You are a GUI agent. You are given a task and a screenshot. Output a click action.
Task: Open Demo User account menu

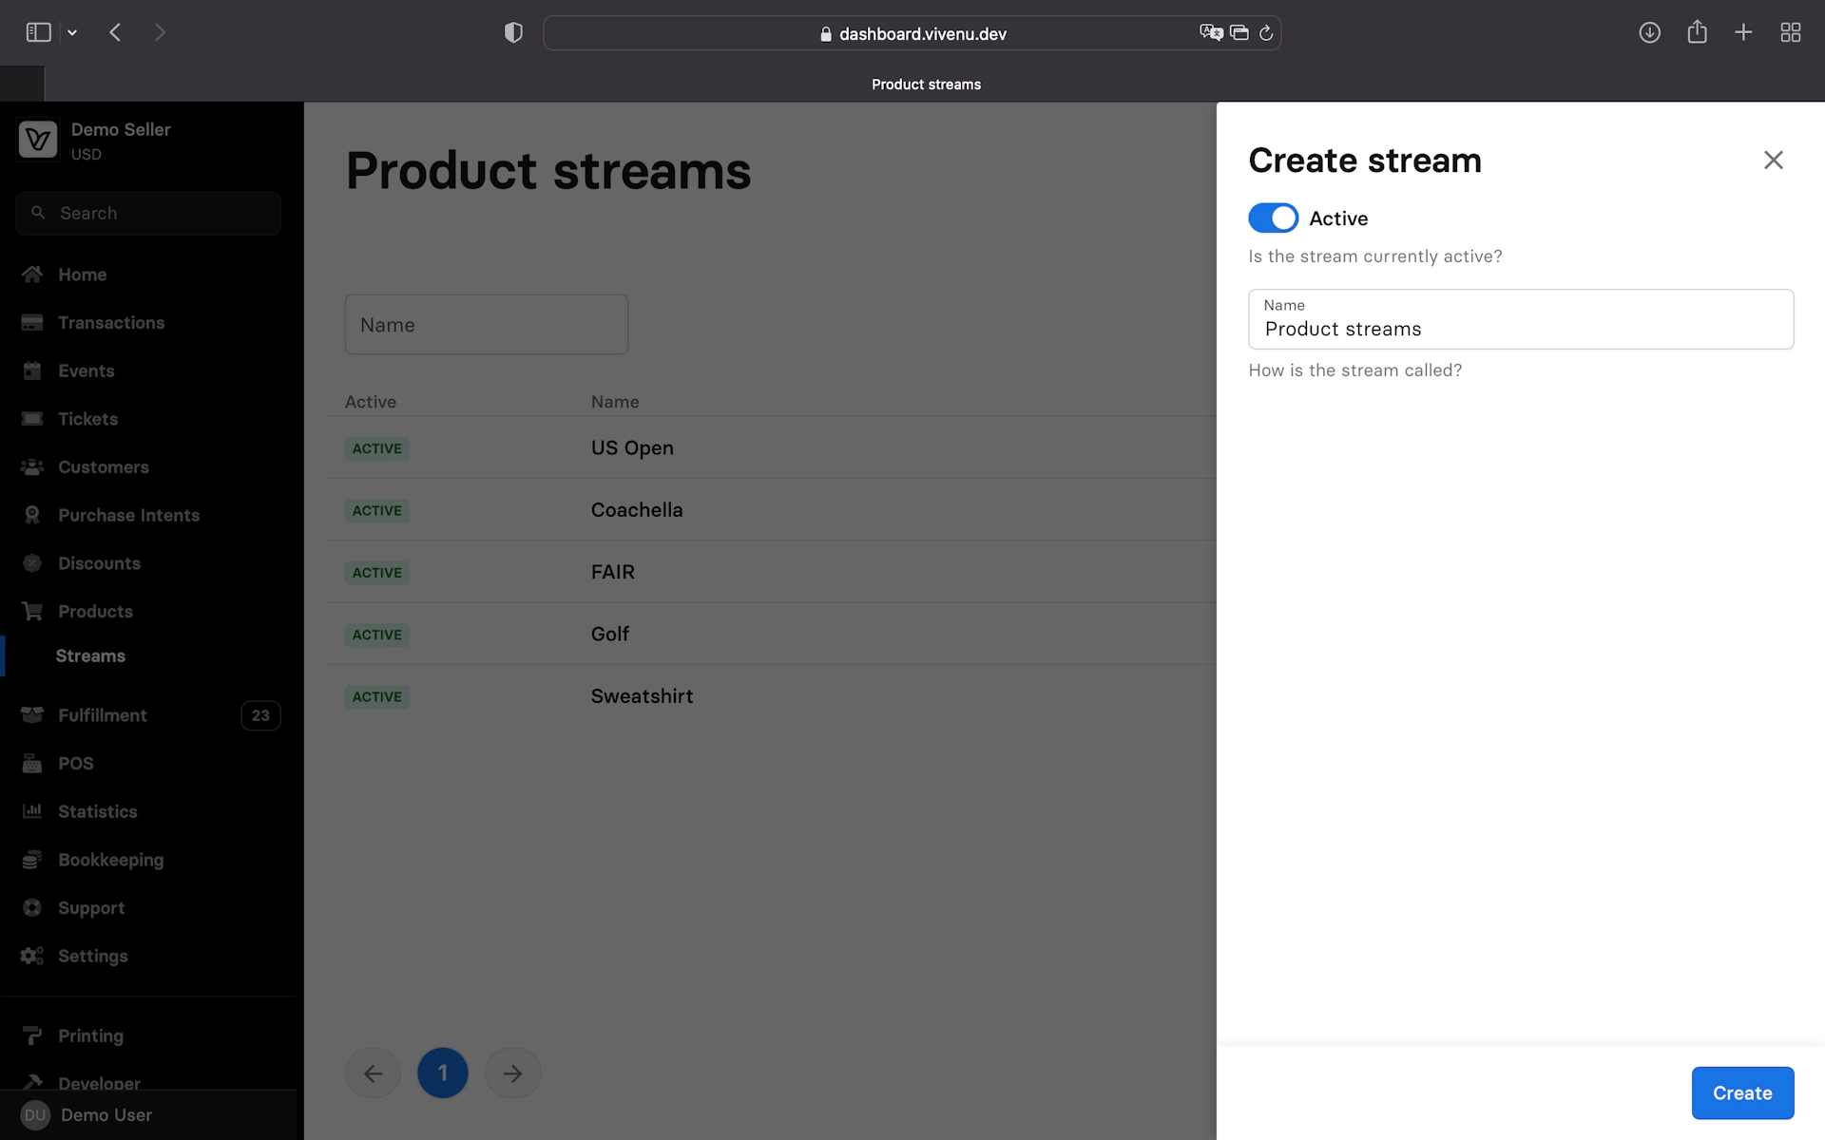coord(105,1115)
